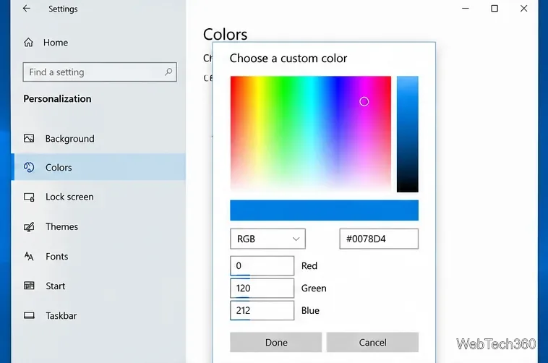This screenshot has height=363, width=548.
Task: Click the Taskbar icon
Action: 29,315
